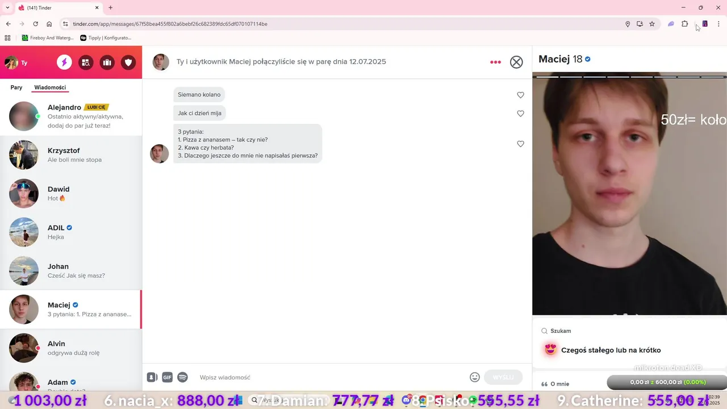Open the GIF picker
Viewport: 727px width, 409px height.
point(167,377)
